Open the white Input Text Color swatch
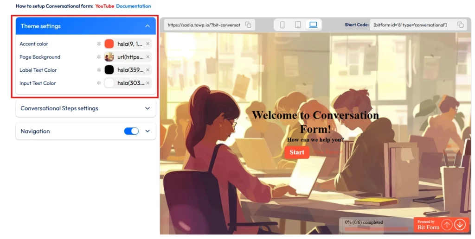475x239 pixels. (x=109, y=83)
